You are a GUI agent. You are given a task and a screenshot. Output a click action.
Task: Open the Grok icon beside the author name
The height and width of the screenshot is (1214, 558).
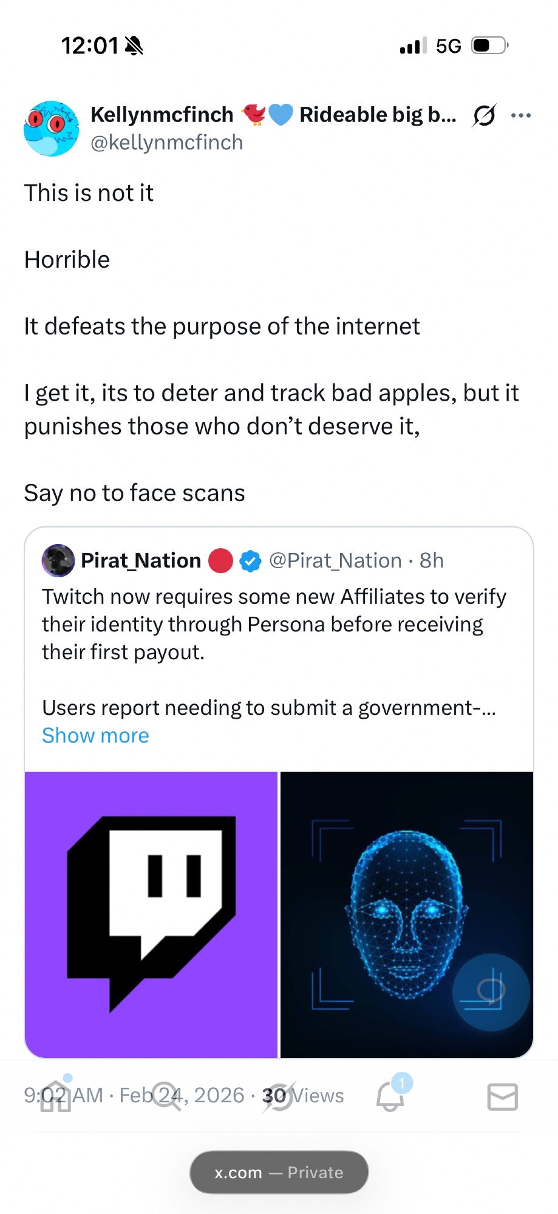[x=484, y=115]
